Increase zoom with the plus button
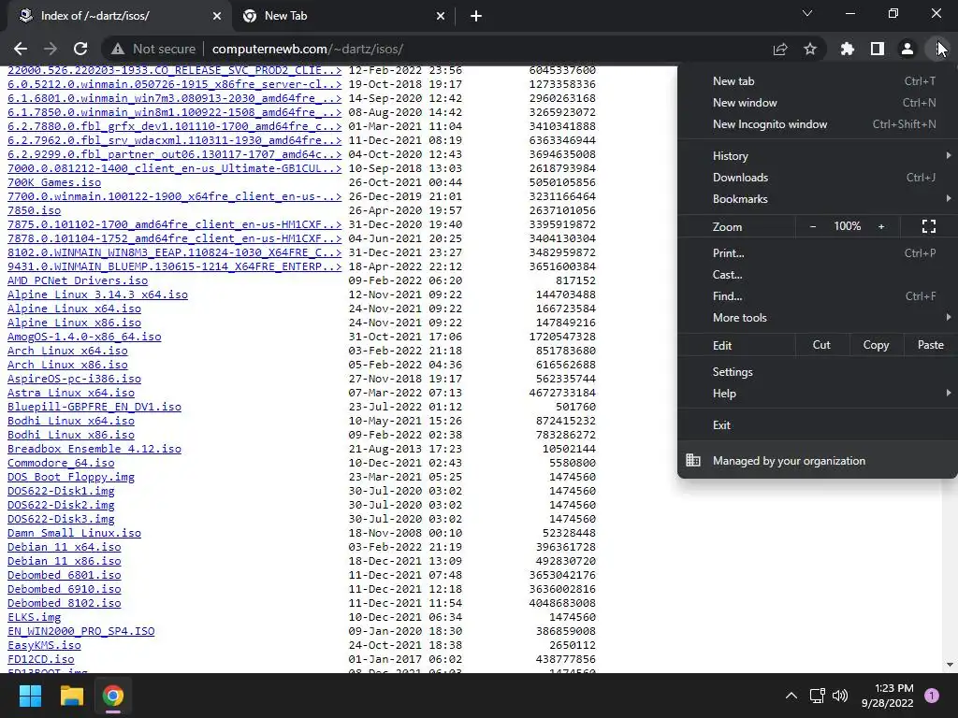 point(881,226)
